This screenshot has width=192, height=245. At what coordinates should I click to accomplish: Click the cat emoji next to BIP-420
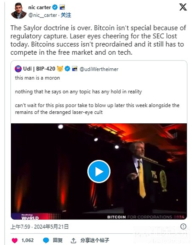60,69
